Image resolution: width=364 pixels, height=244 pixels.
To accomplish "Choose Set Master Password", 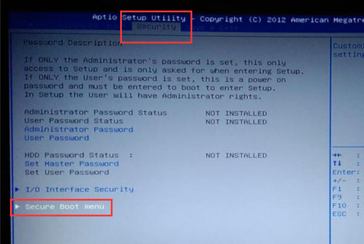I will click(x=72, y=164).
